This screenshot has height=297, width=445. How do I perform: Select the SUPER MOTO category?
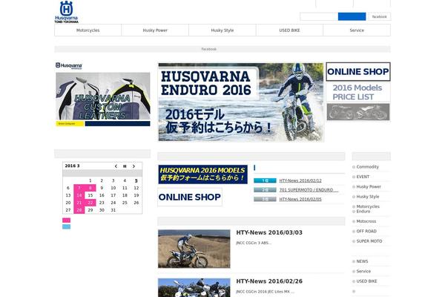369,241
